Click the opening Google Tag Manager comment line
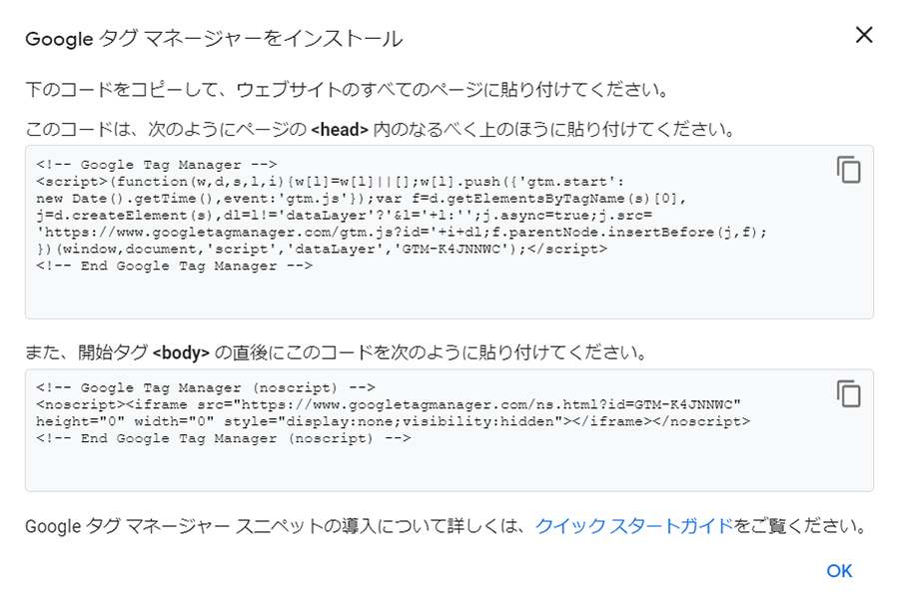 157,165
